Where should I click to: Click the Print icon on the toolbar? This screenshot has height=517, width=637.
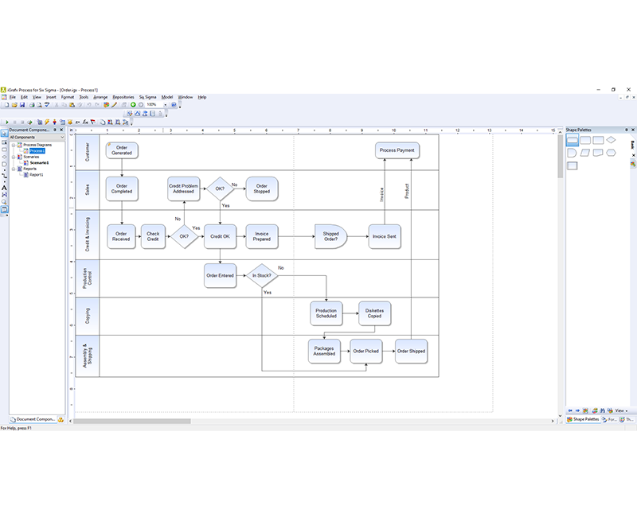tap(33, 106)
